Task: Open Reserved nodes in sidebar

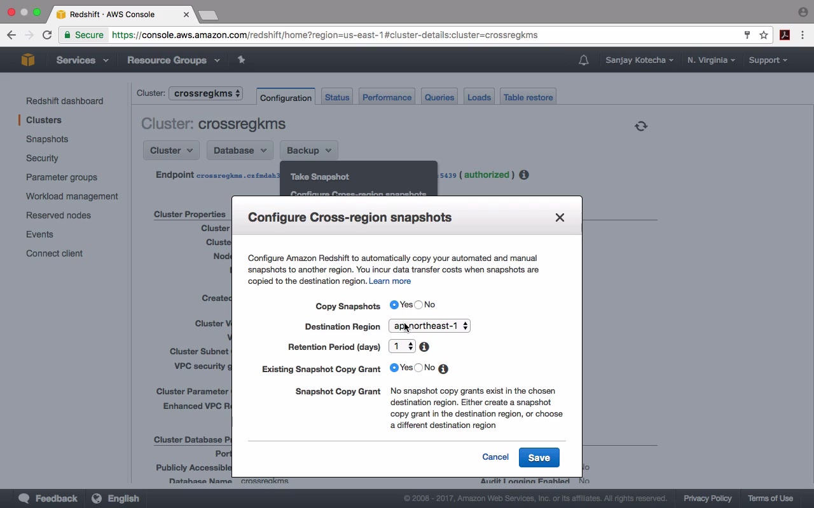Action: 59,215
